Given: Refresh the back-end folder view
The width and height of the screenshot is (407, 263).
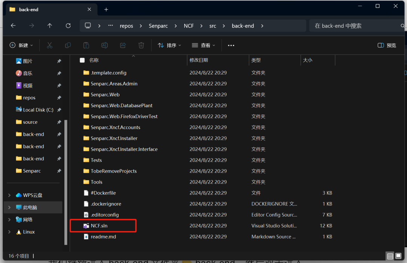Looking at the screenshot, I should pyautogui.click(x=68, y=26).
